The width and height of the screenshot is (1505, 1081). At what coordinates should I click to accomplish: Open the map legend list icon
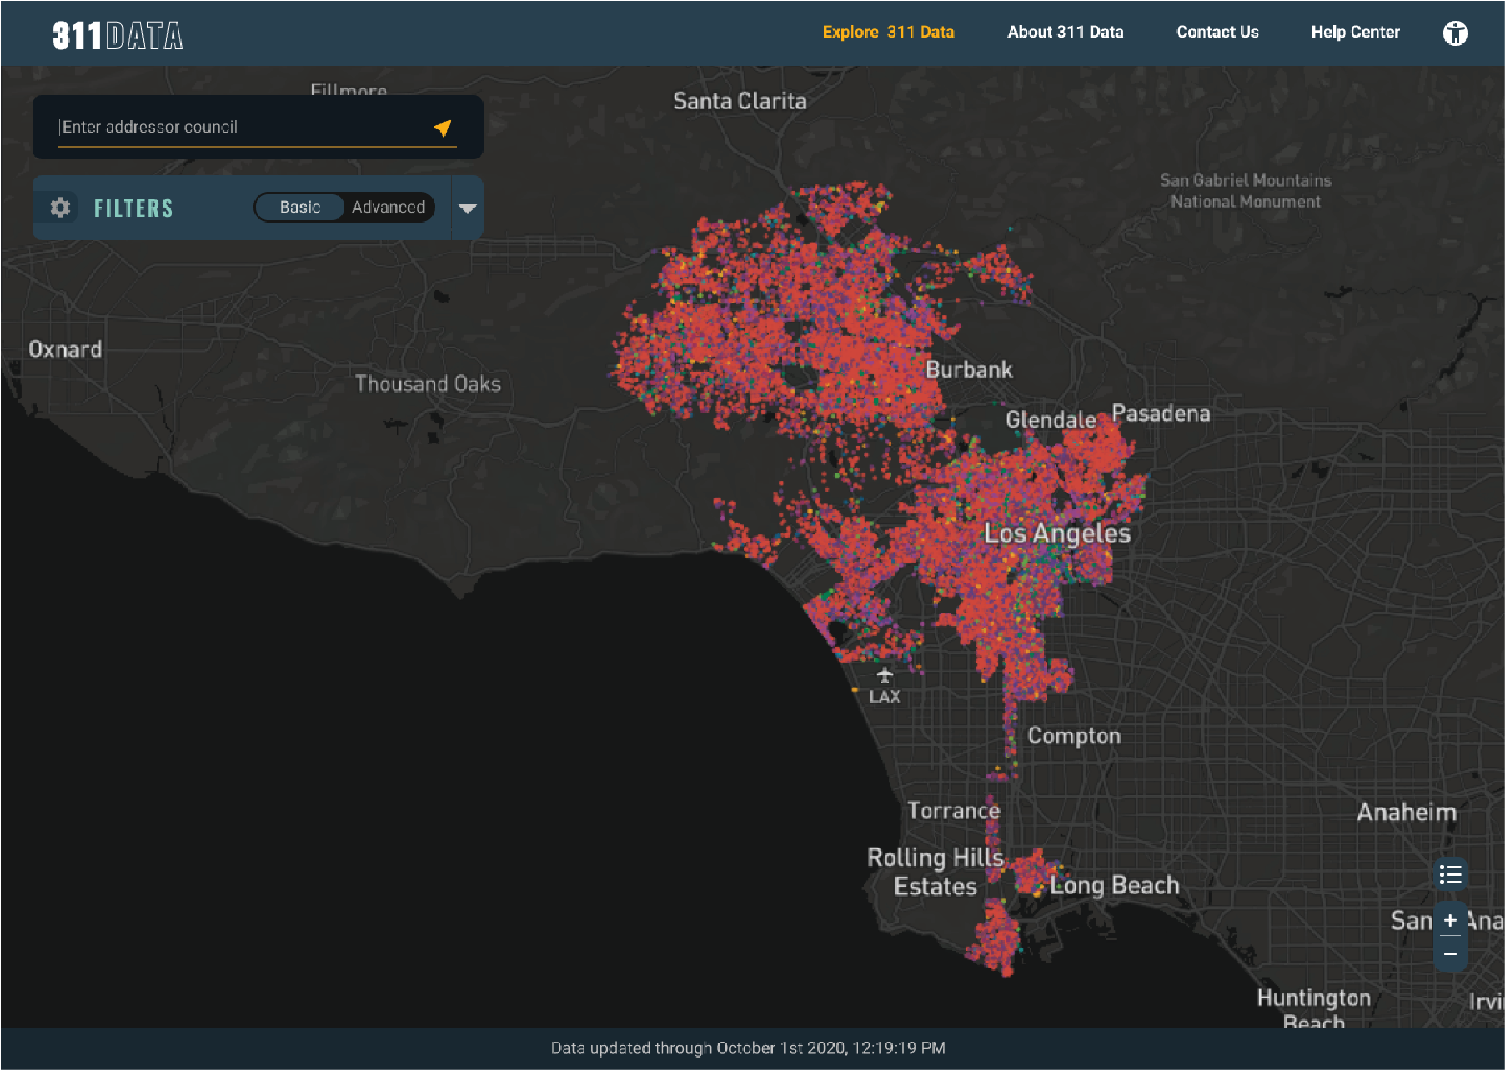(x=1450, y=874)
